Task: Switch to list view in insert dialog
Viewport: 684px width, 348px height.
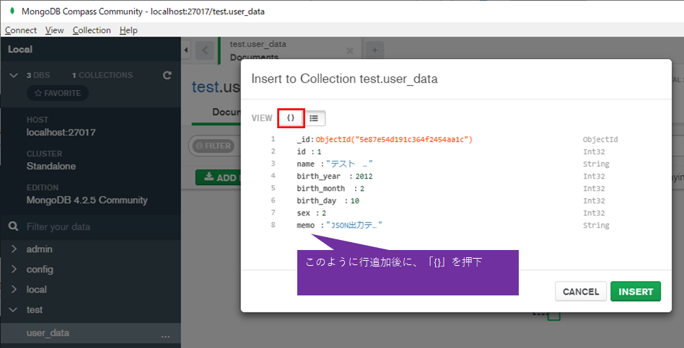Action: 314,118
